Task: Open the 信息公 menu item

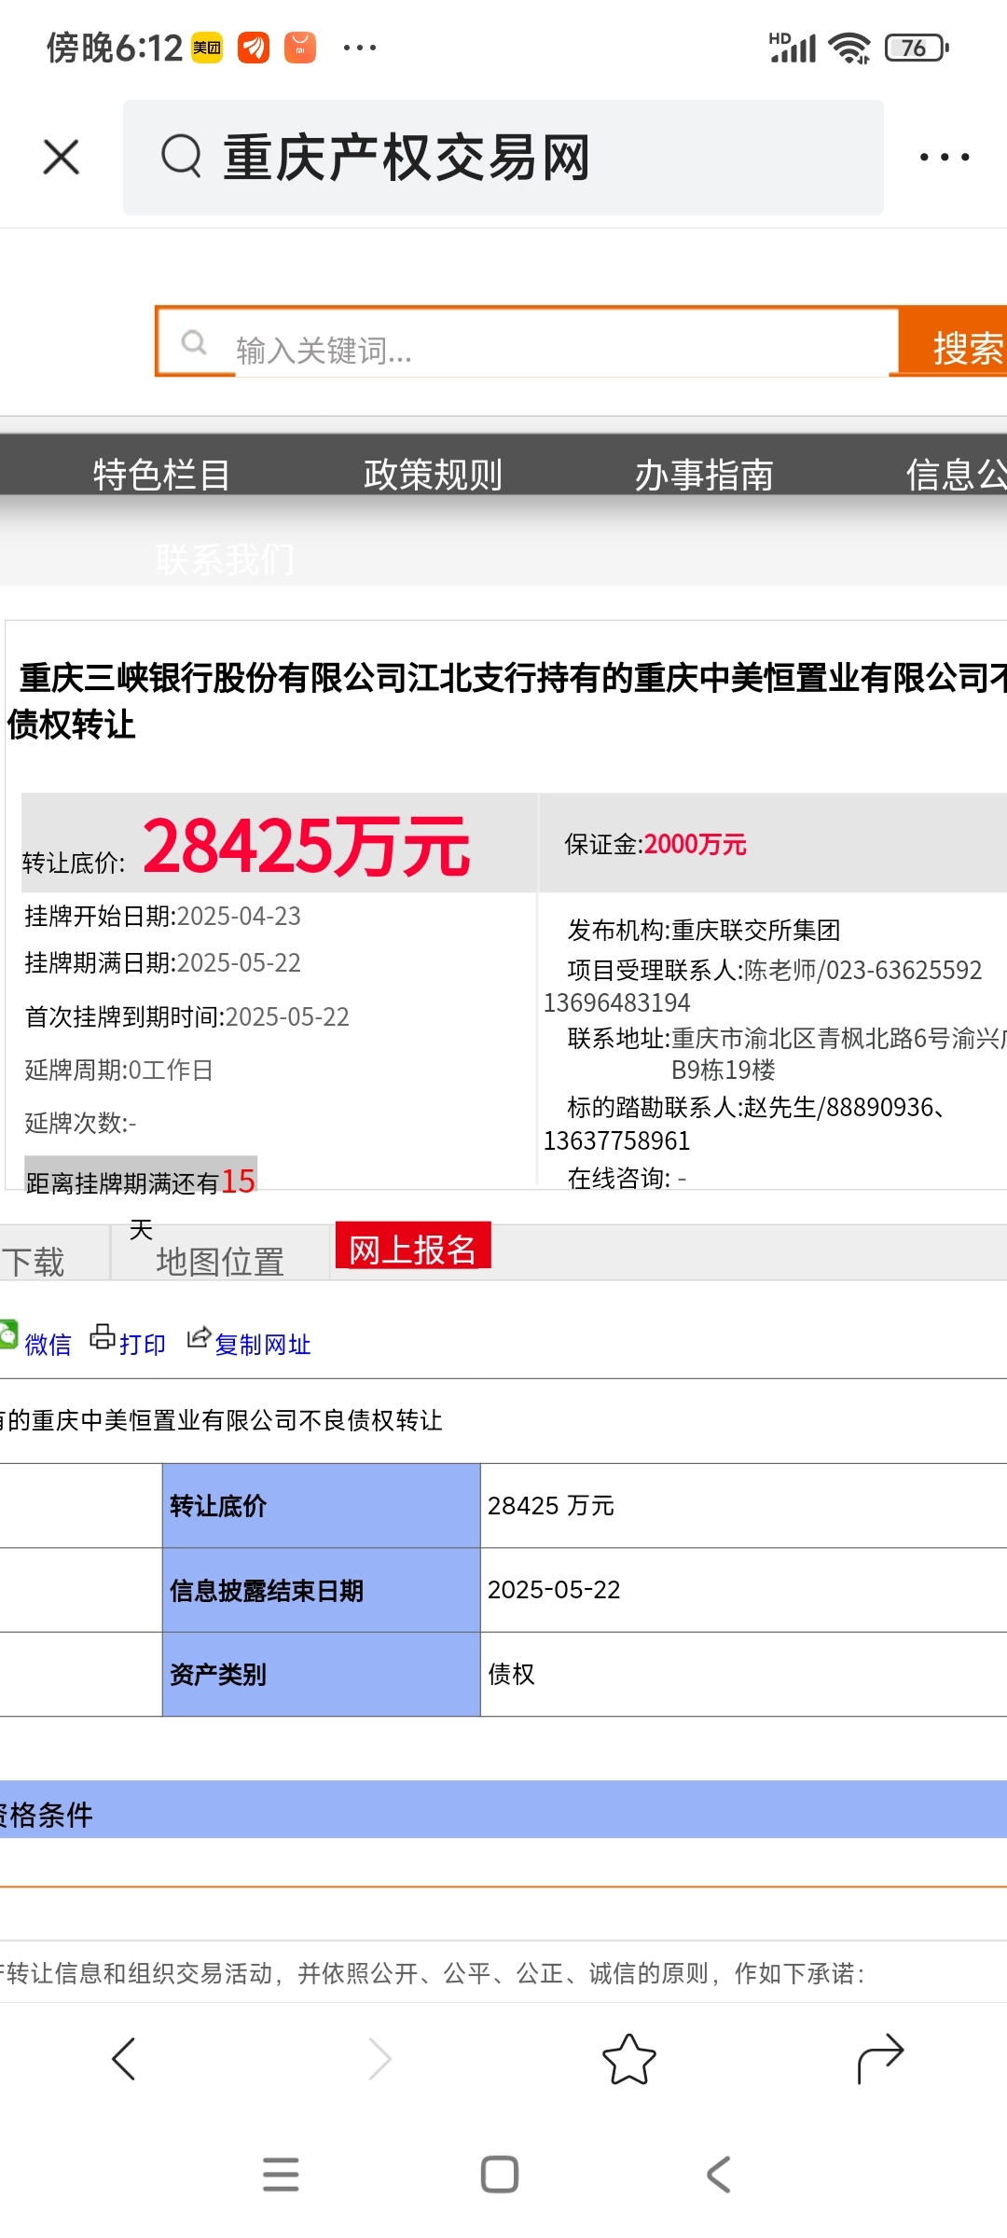Action: (x=957, y=475)
